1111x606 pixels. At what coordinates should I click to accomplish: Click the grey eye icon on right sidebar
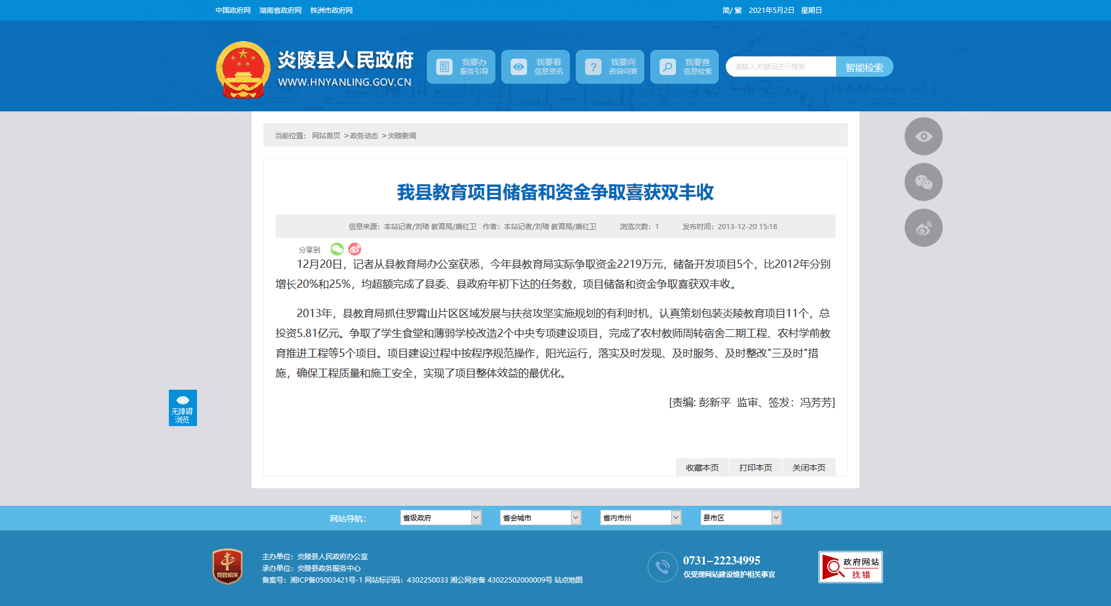tap(923, 137)
